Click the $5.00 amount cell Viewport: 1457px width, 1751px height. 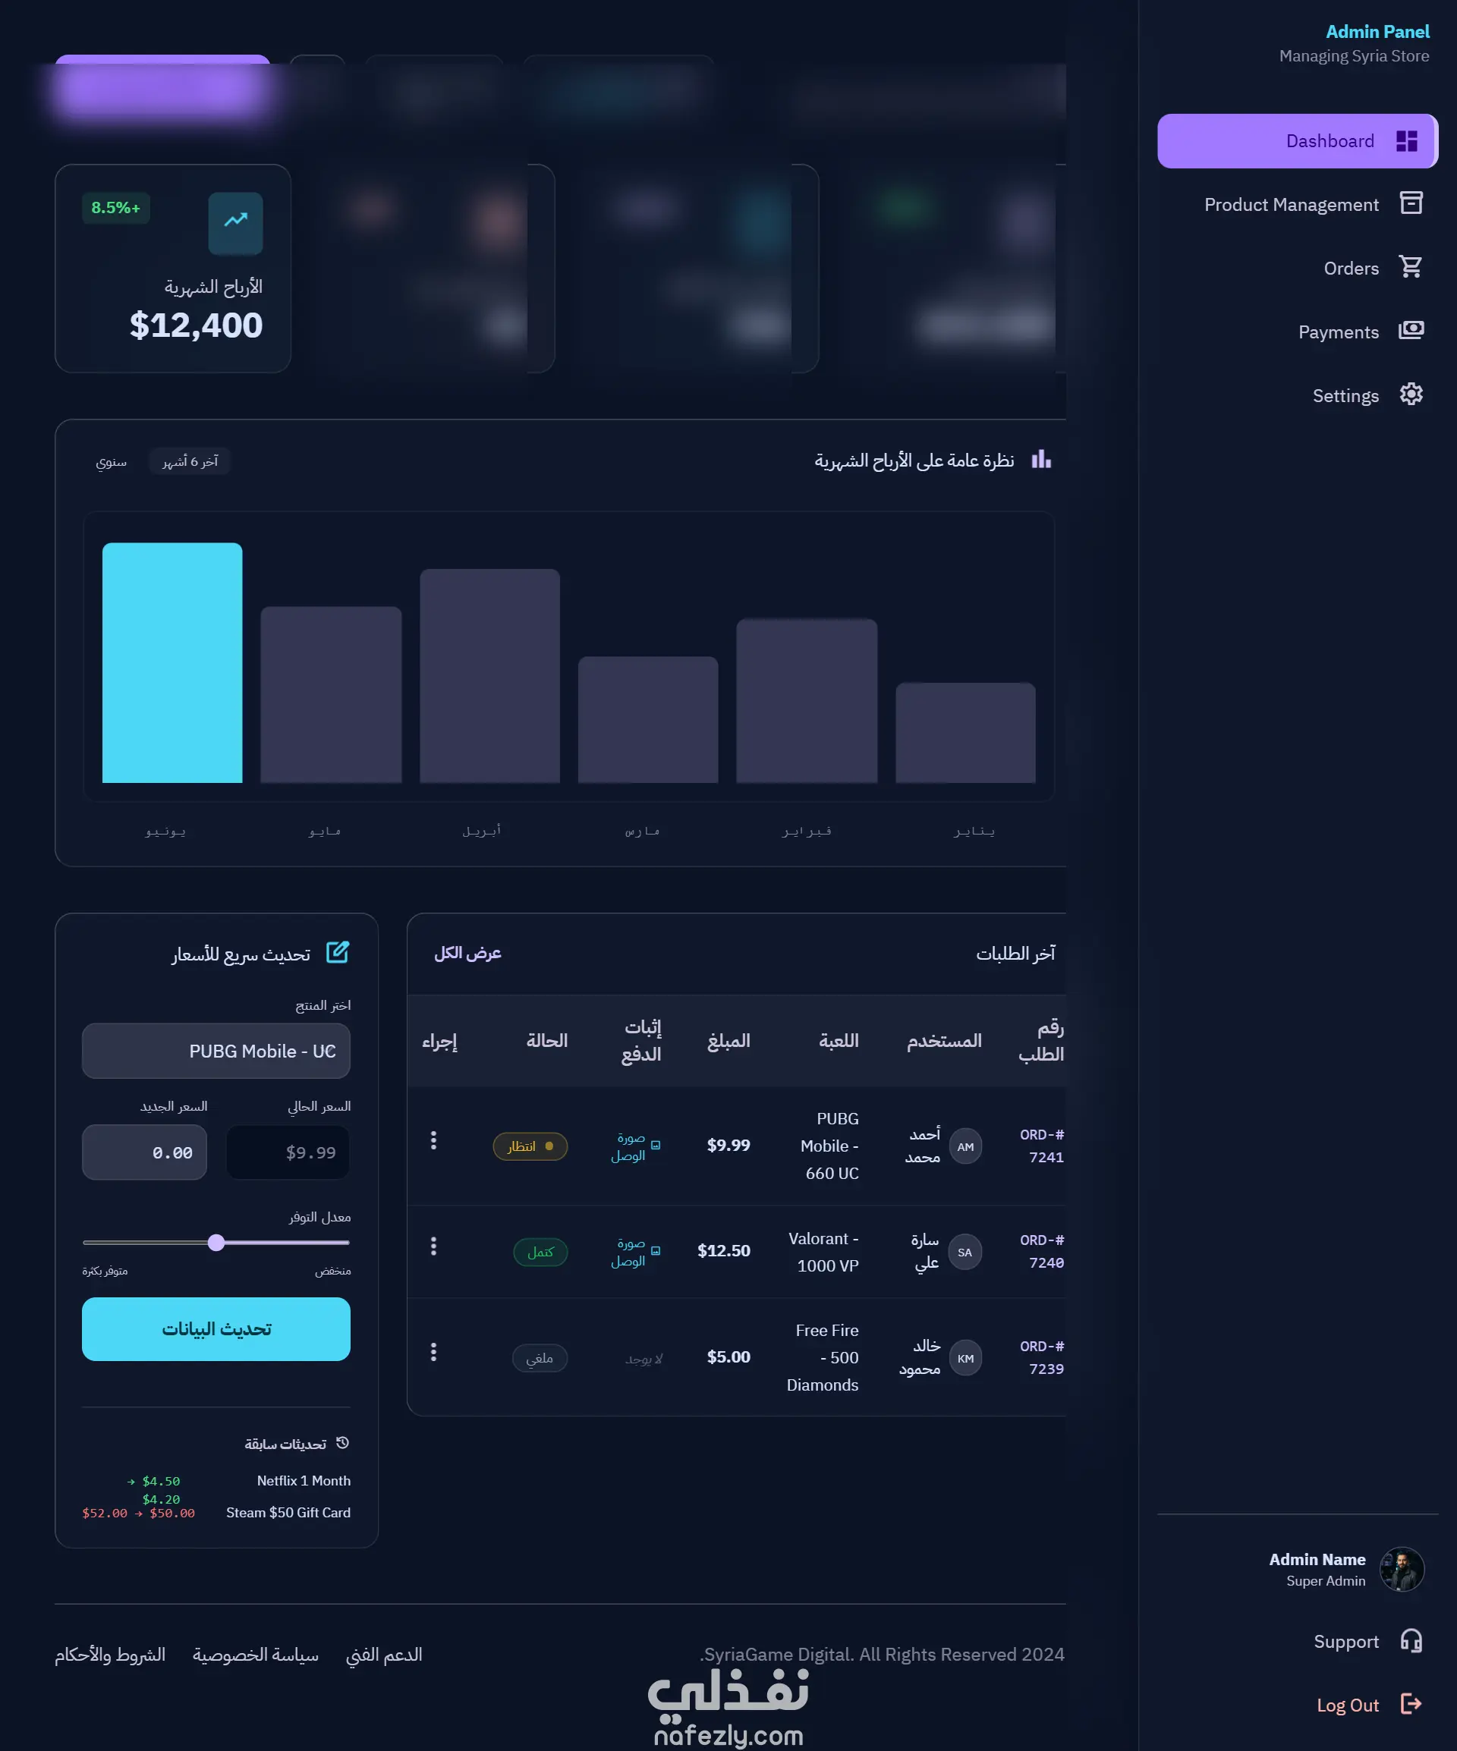(728, 1356)
